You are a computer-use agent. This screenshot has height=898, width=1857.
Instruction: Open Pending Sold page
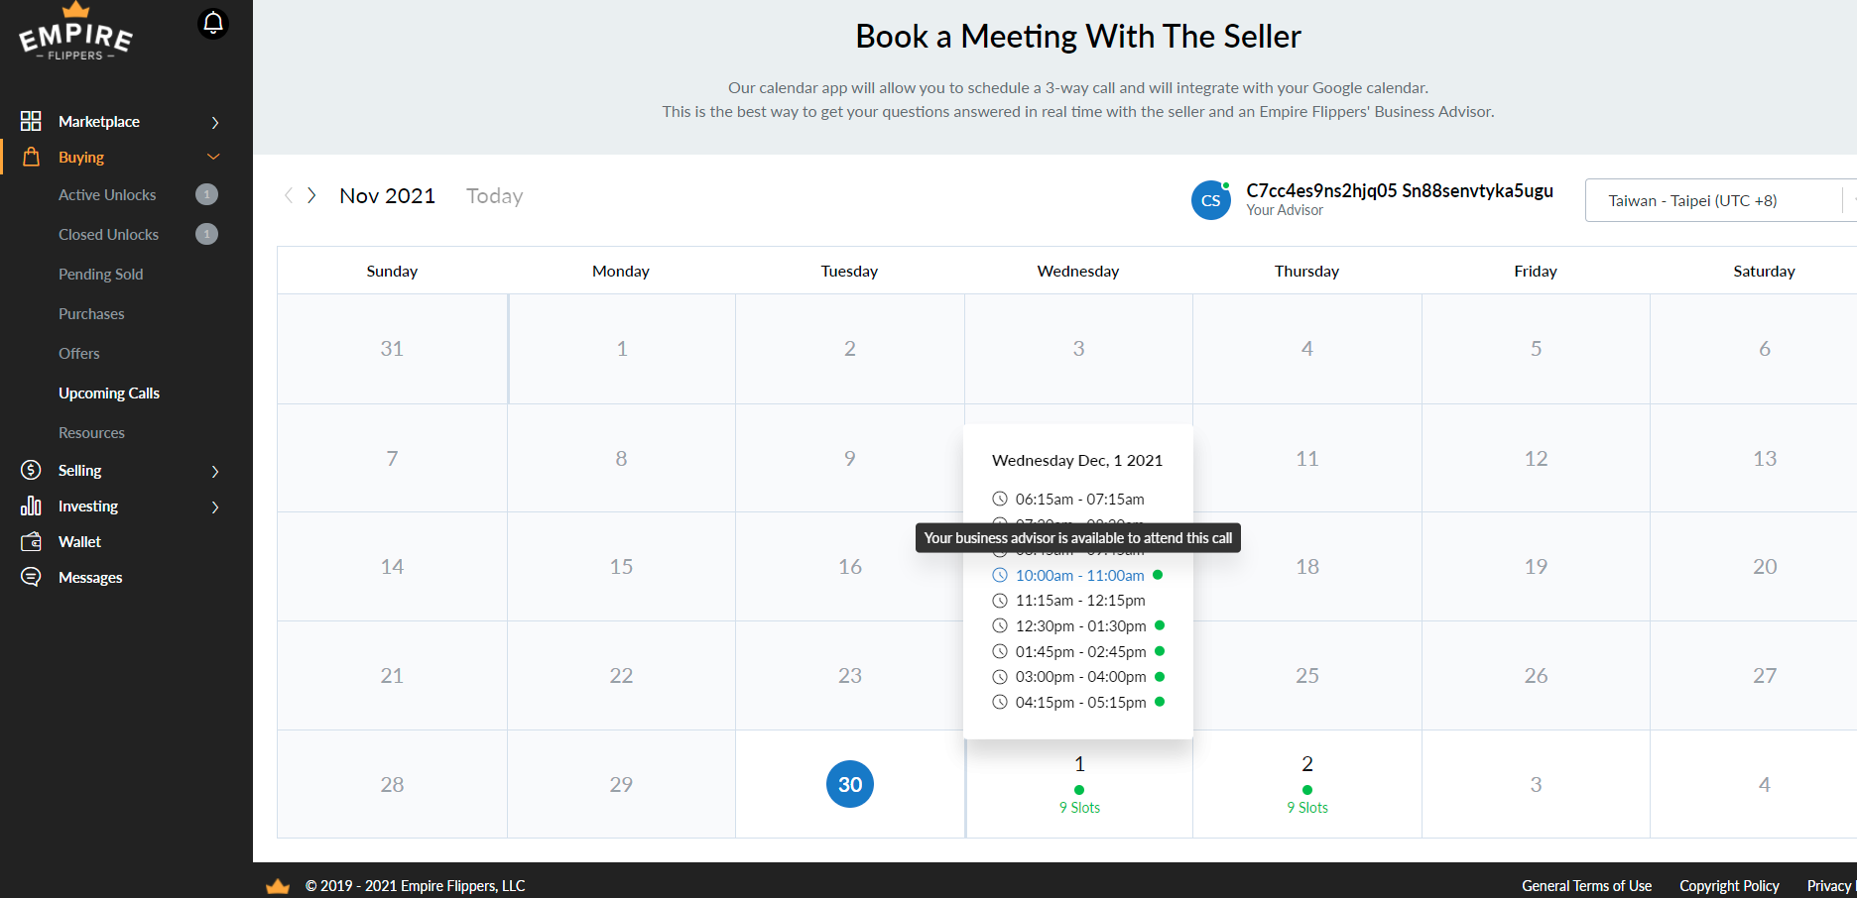click(100, 274)
